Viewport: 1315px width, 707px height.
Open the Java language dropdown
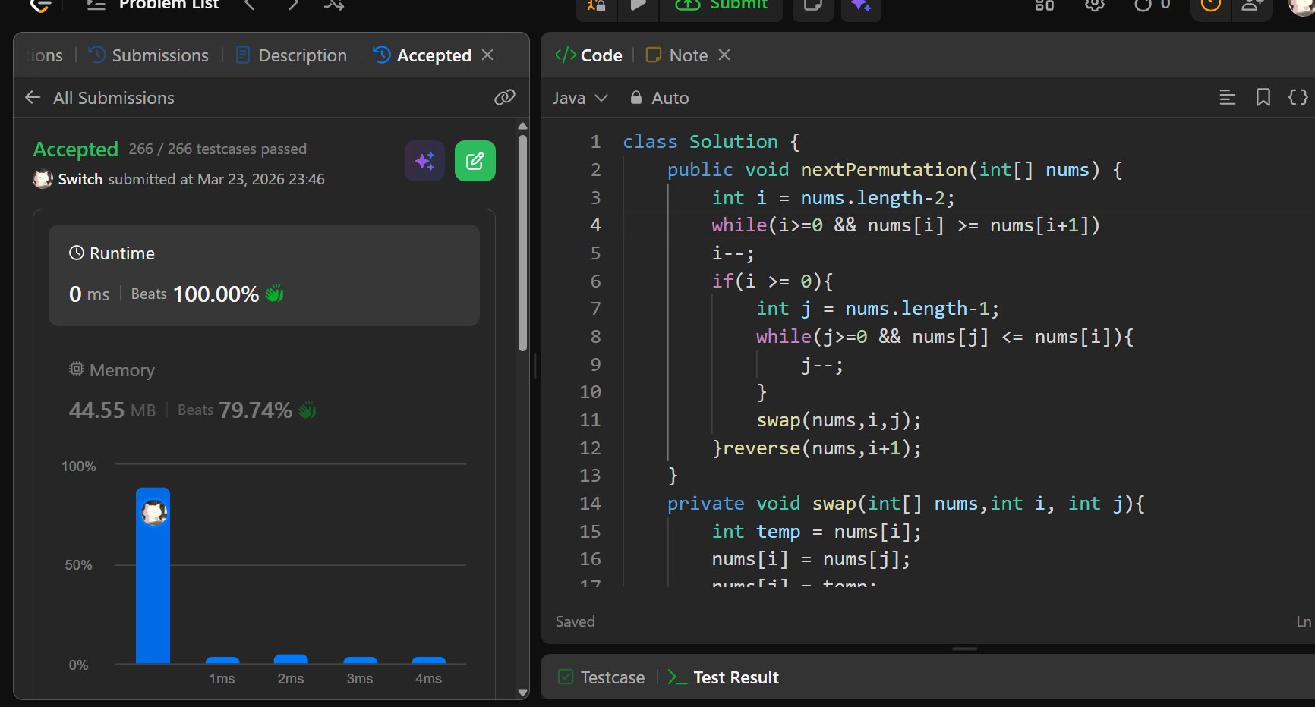(x=580, y=98)
